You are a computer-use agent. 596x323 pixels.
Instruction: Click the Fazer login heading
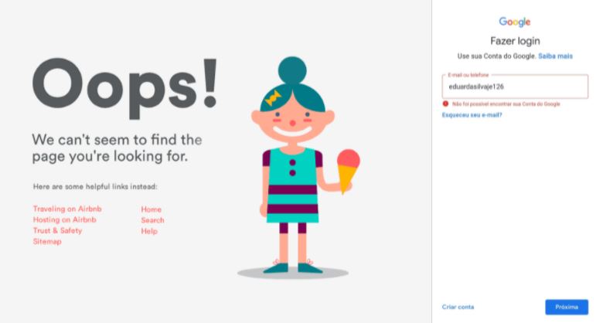coord(515,41)
